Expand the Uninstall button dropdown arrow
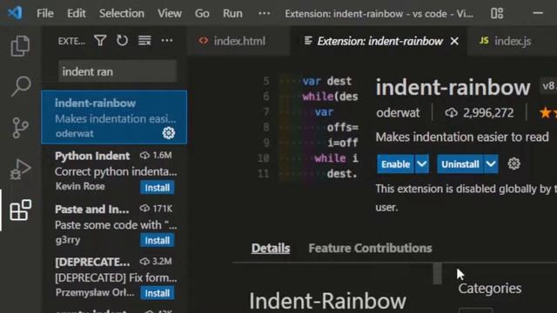Viewport: 557px width, 313px height. point(491,164)
